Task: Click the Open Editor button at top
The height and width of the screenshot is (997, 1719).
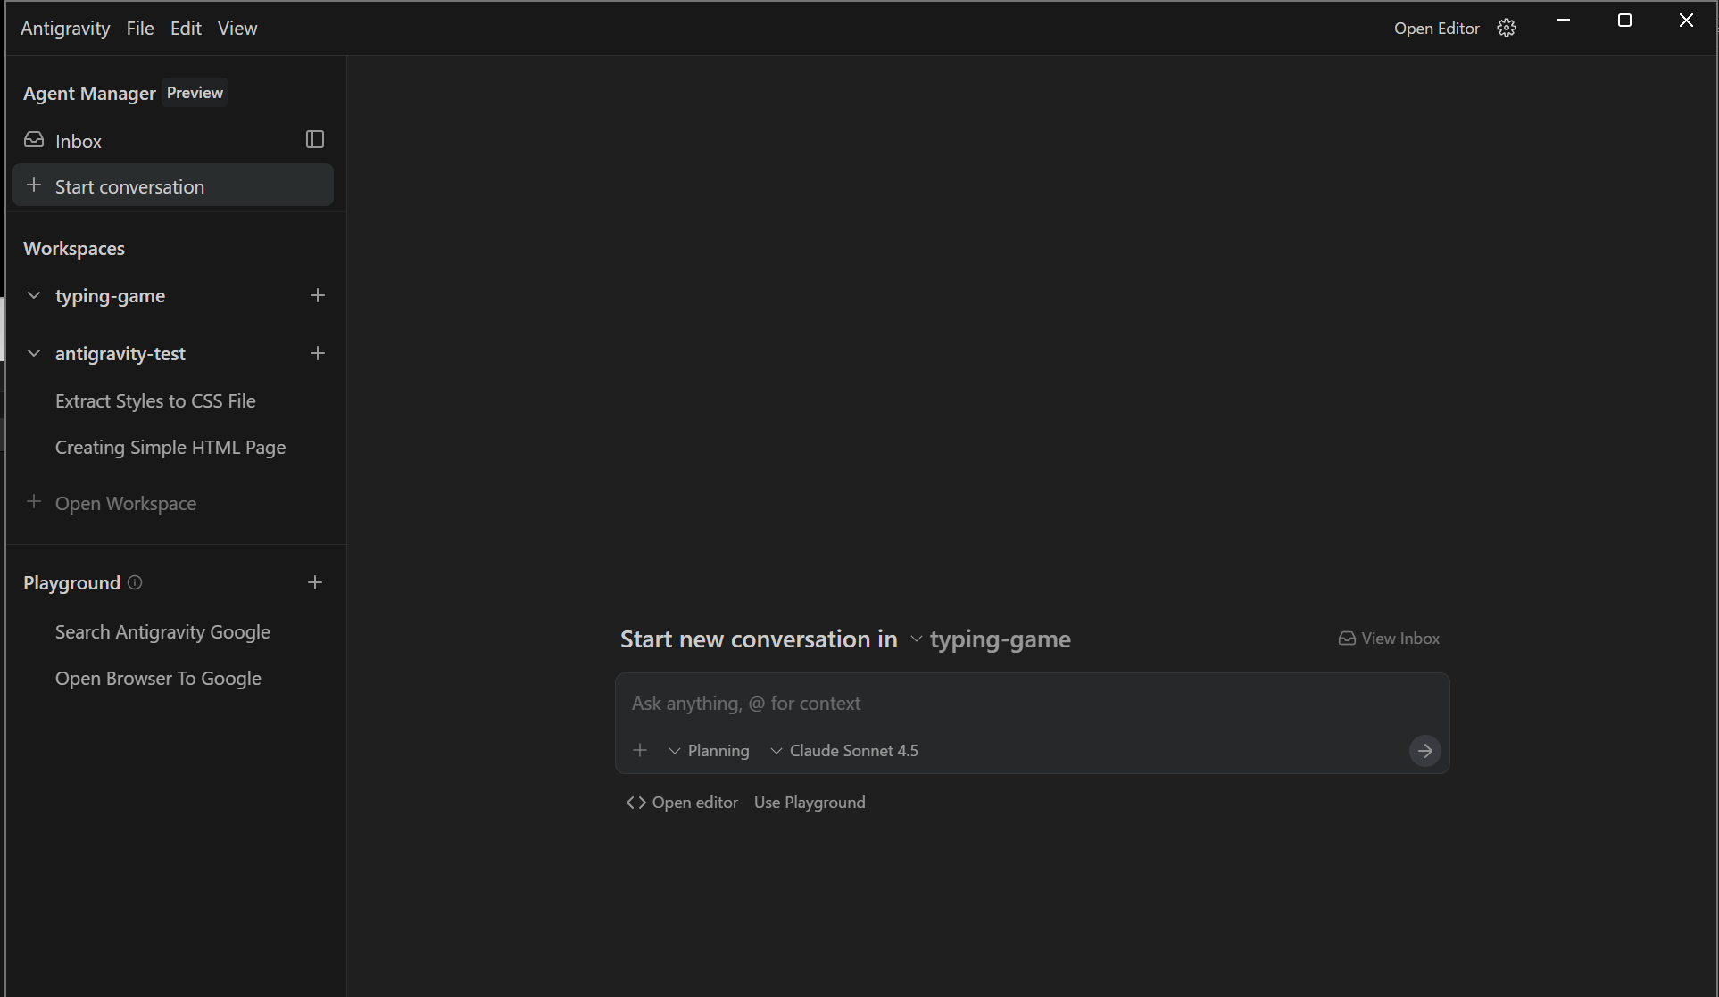Action: click(1436, 29)
